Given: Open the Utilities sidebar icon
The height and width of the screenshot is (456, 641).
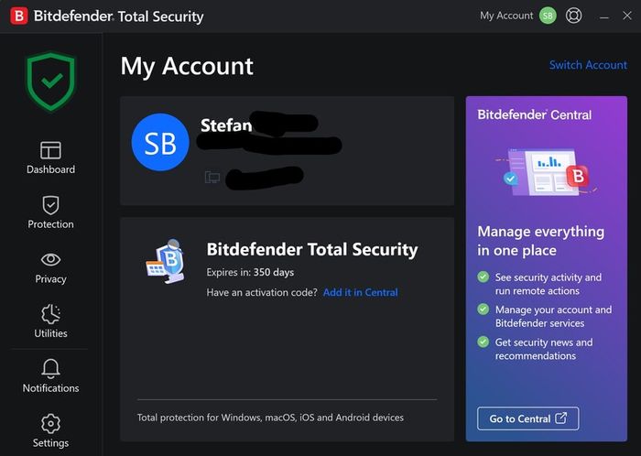Looking at the screenshot, I should (50, 314).
